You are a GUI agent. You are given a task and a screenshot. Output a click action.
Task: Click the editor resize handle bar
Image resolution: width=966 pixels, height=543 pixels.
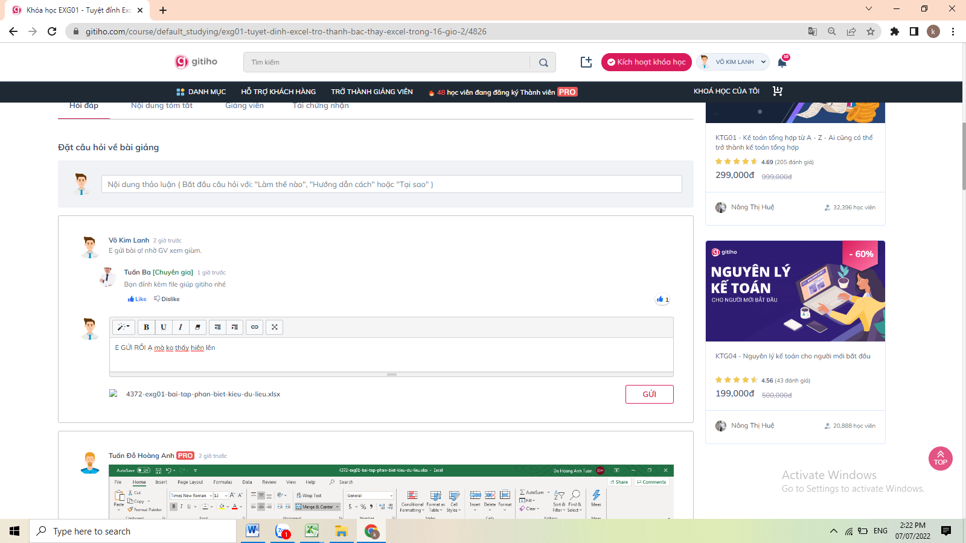(x=392, y=374)
